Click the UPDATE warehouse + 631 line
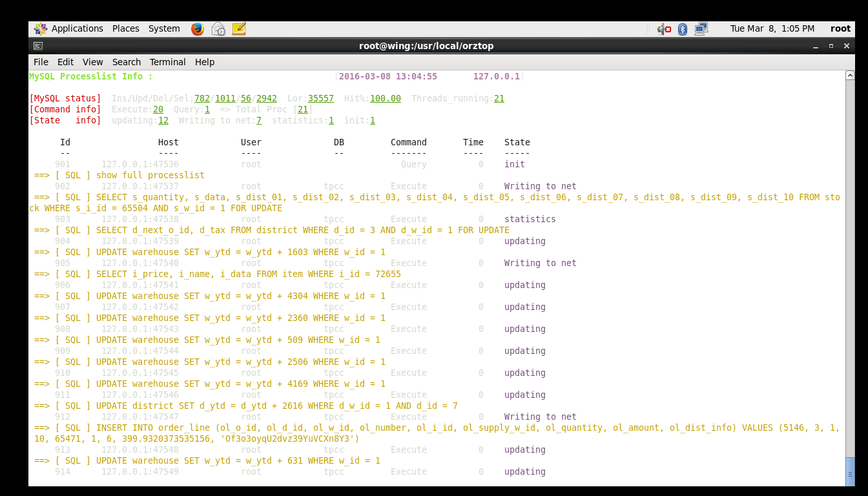868x496 pixels. 207,460
